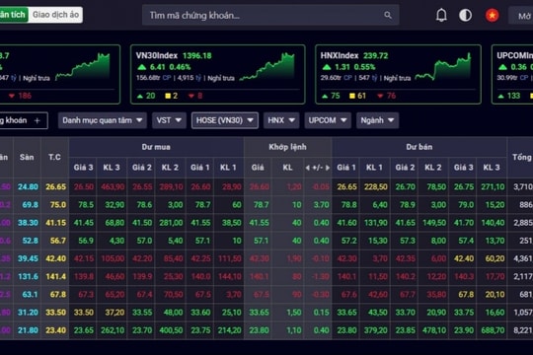This screenshot has width=533, height=355.
Task: Click the HNXIndex value 239.72
Action: (376, 55)
